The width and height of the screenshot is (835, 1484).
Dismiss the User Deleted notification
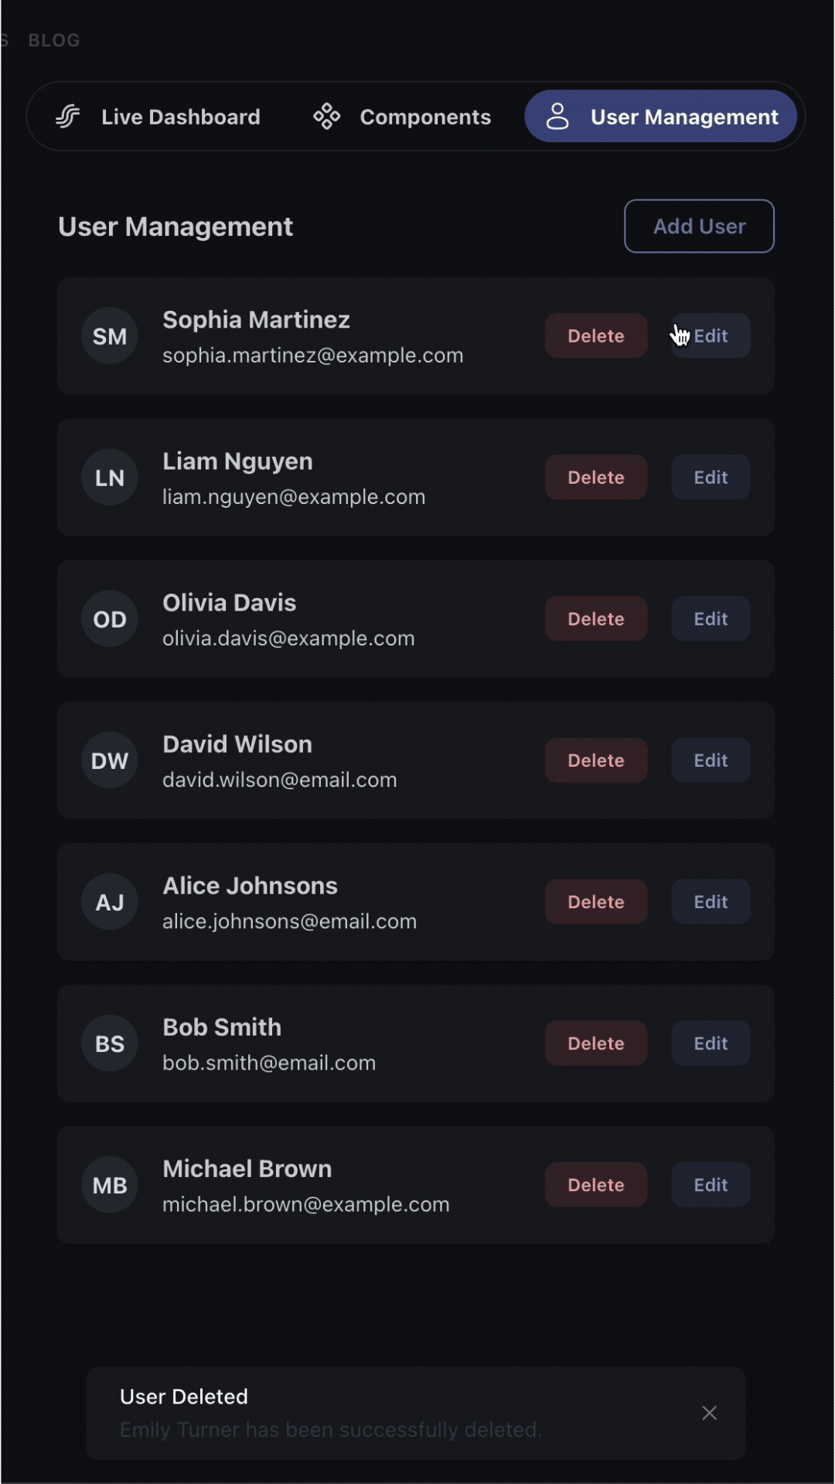pos(709,1413)
